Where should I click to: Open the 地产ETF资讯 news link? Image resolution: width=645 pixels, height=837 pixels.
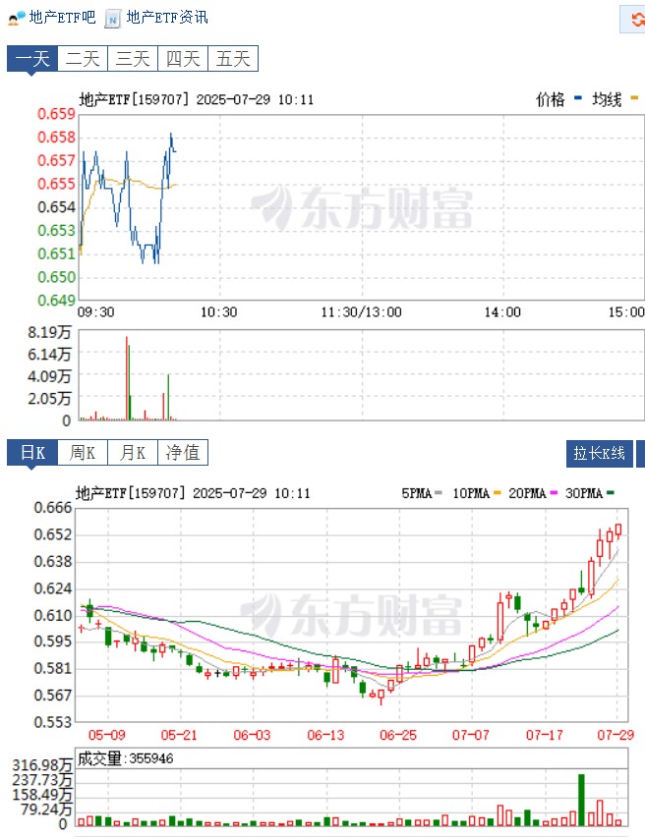pos(167,17)
